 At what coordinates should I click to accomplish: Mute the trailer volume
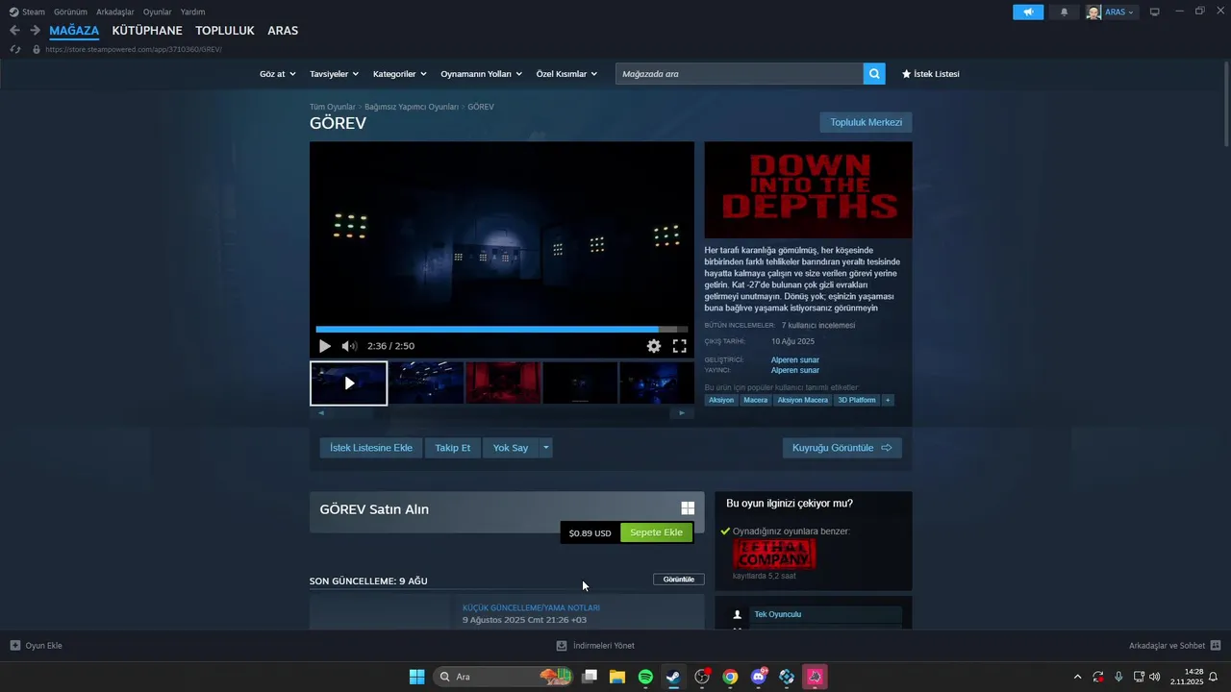pyautogui.click(x=349, y=346)
